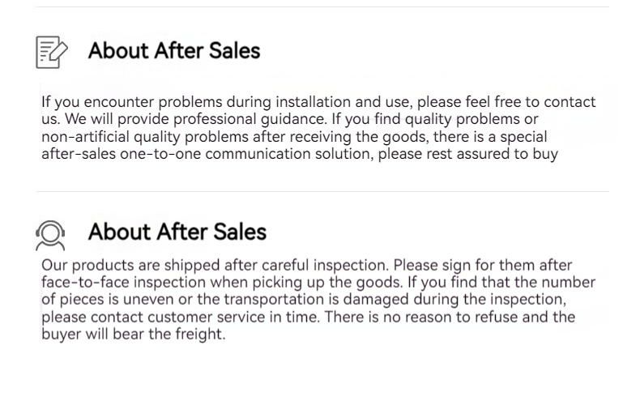Click the phrase "please rest assured to buy"
Viewport: 640px width, 401px height.
tap(468, 153)
